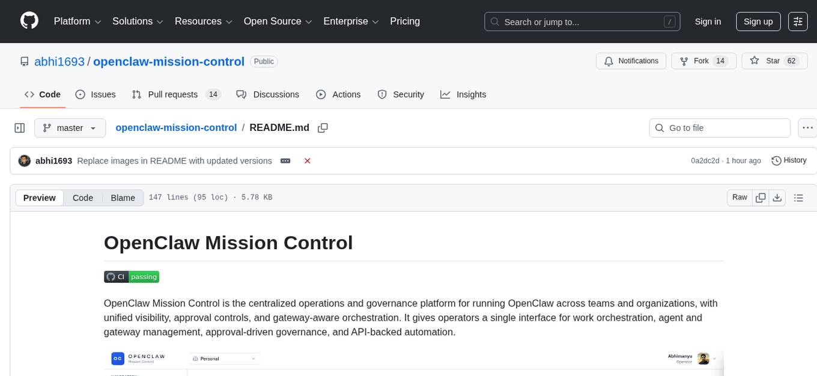Open the Pull requests tab
The width and height of the screenshot is (817, 376).
[173, 94]
